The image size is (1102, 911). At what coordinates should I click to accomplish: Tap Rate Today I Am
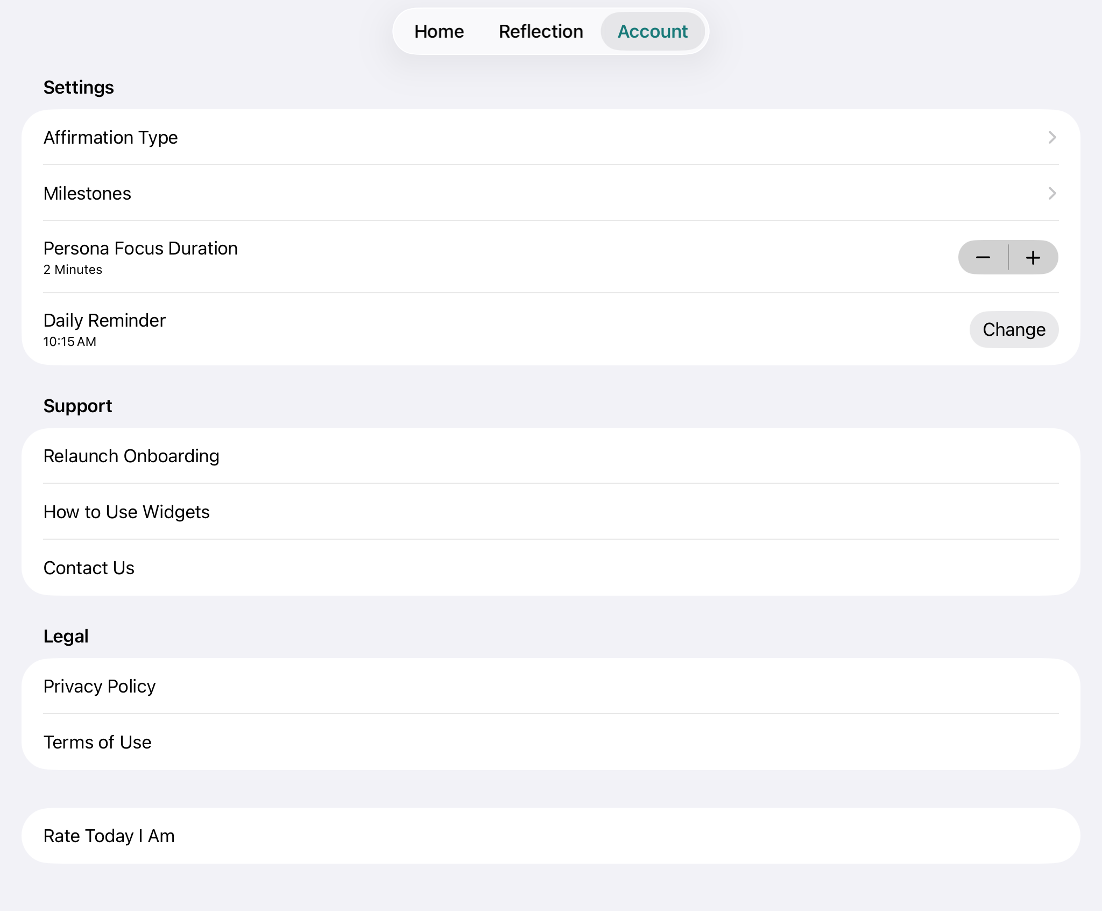click(x=109, y=836)
